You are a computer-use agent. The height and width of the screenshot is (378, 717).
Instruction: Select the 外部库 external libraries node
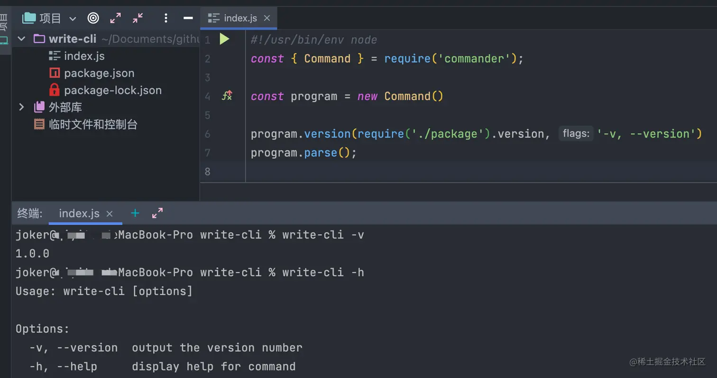(58, 107)
